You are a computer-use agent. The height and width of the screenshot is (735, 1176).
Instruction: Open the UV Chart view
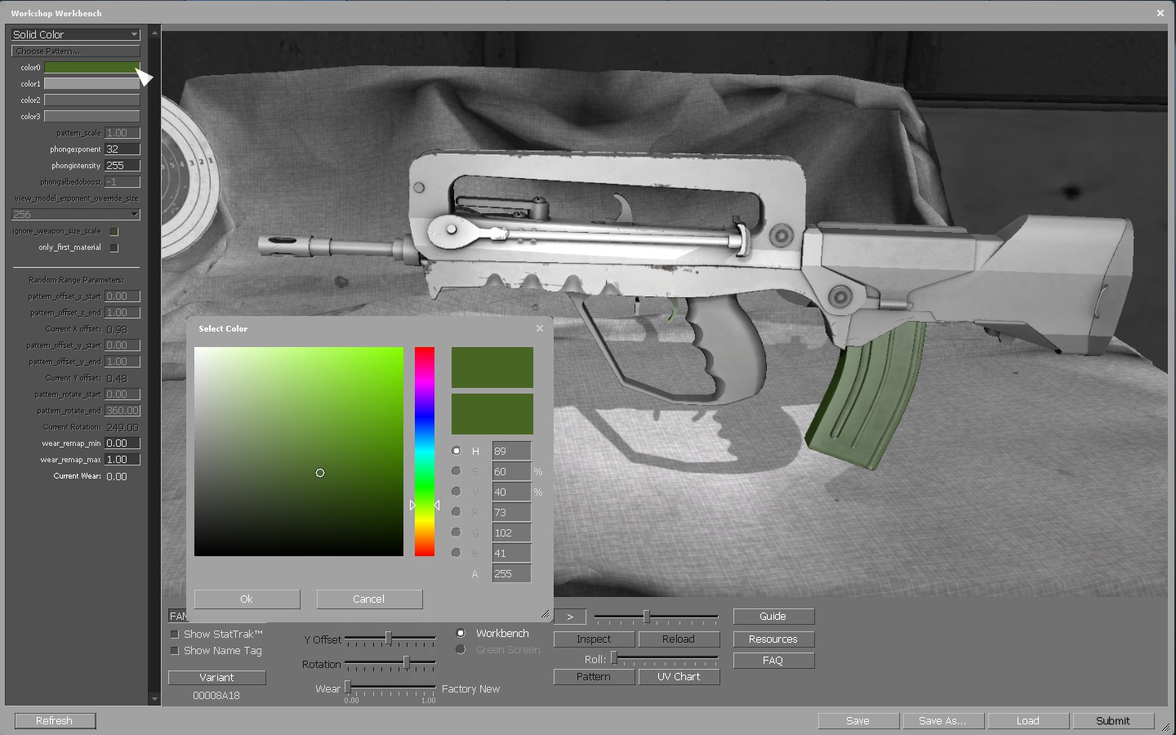click(679, 677)
